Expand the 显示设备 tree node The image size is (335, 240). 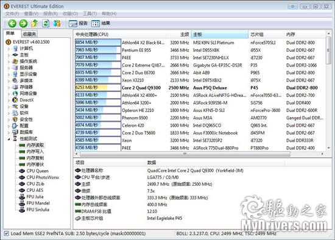(x=9, y=74)
